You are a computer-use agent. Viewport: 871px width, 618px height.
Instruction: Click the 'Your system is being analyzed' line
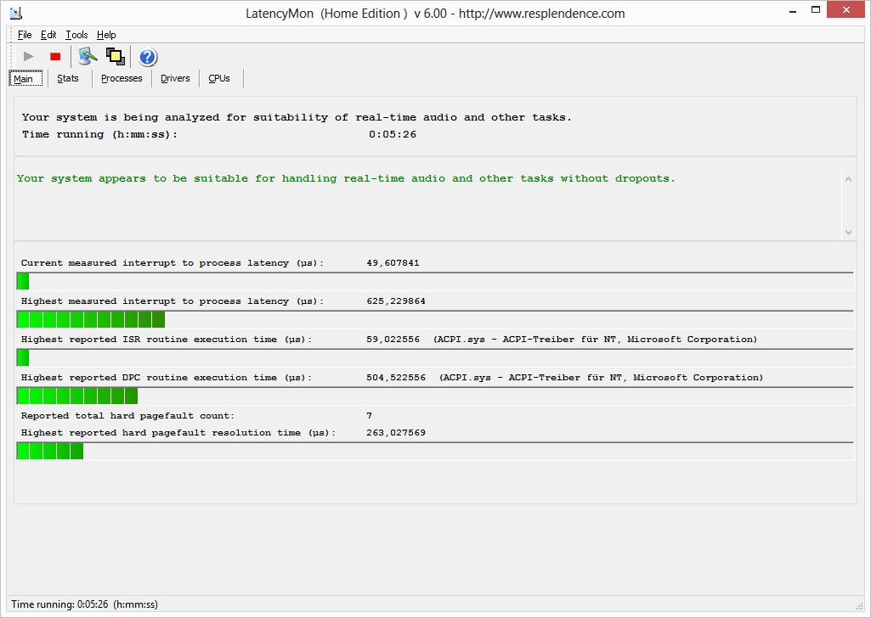pyautogui.click(x=297, y=118)
